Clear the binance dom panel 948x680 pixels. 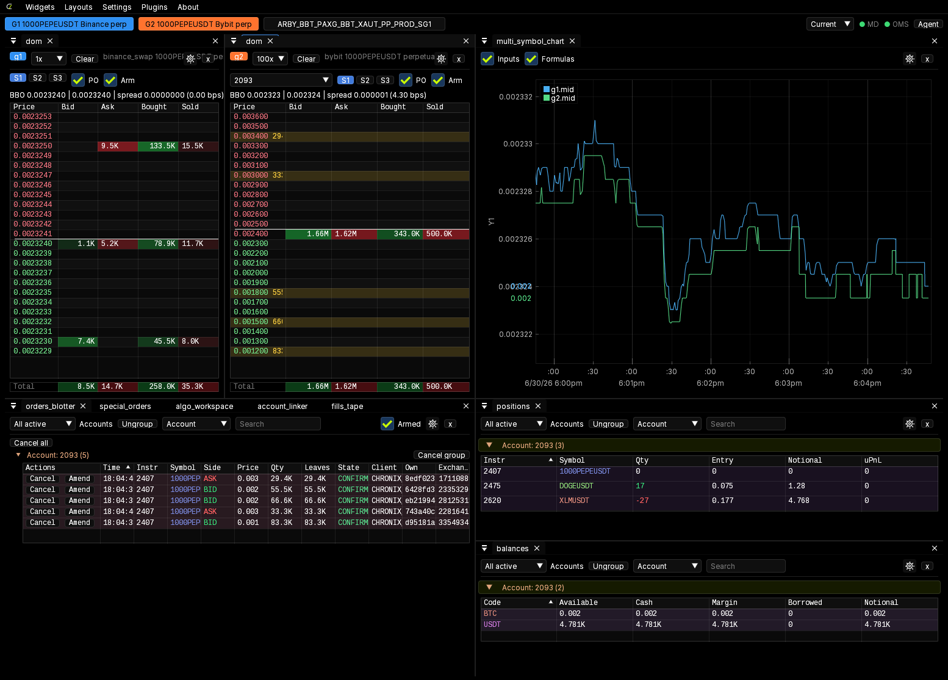click(85, 59)
